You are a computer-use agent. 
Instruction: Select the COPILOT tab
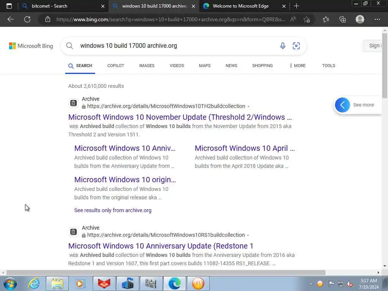click(x=116, y=66)
